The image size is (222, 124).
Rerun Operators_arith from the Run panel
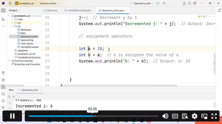(x=9, y=96)
